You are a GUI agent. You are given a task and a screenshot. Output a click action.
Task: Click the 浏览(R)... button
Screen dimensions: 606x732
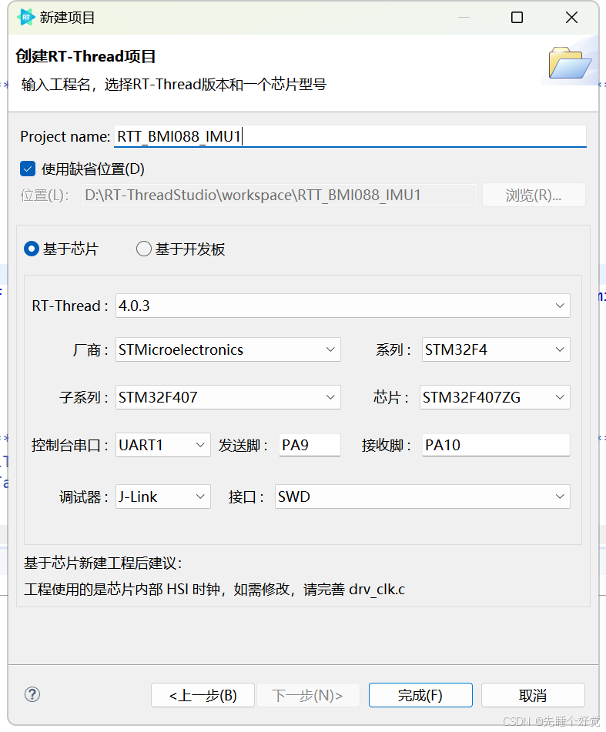(x=534, y=195)
